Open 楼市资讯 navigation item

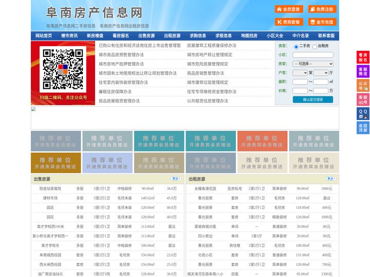69,36
